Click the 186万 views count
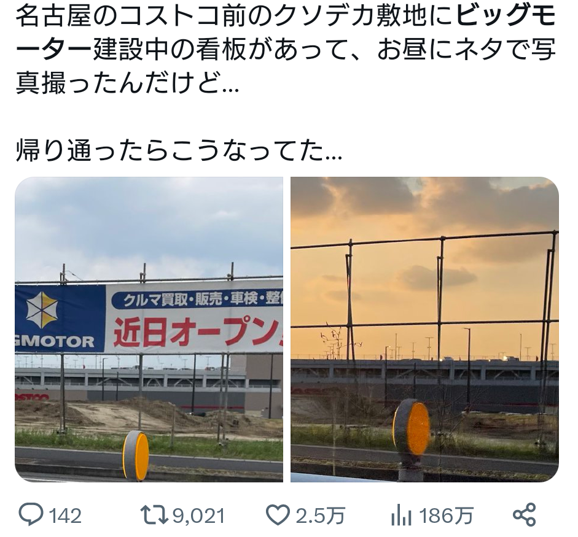Screen dimensions: 578x537 pos(446,516)
